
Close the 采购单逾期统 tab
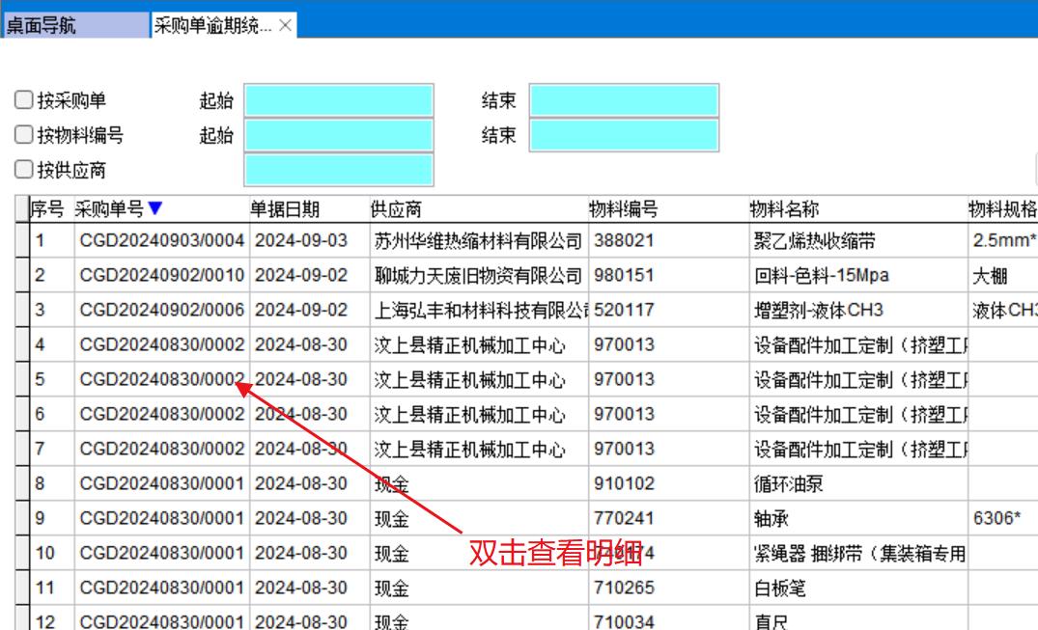pos(285,26)
